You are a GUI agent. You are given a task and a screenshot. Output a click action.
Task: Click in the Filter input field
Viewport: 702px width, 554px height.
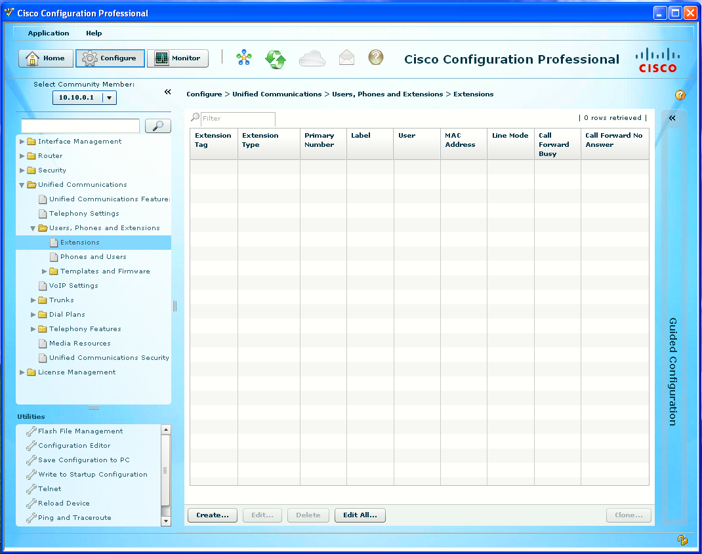(237, 119)
